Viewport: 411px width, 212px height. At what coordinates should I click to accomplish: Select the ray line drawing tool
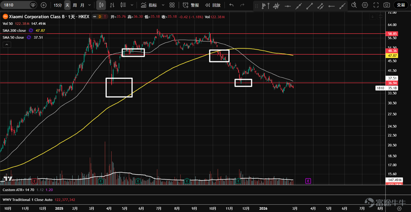[342, 6]
